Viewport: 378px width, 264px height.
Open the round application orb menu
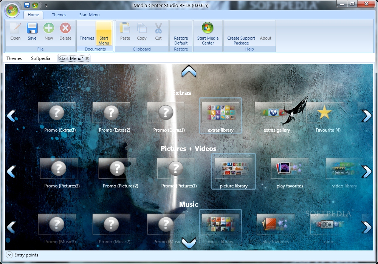click(x=12, y=10)
